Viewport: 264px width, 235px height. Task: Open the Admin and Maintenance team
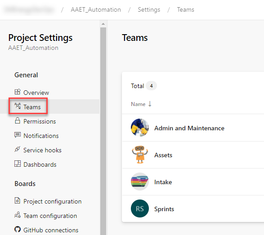click(x=189, y=128)
